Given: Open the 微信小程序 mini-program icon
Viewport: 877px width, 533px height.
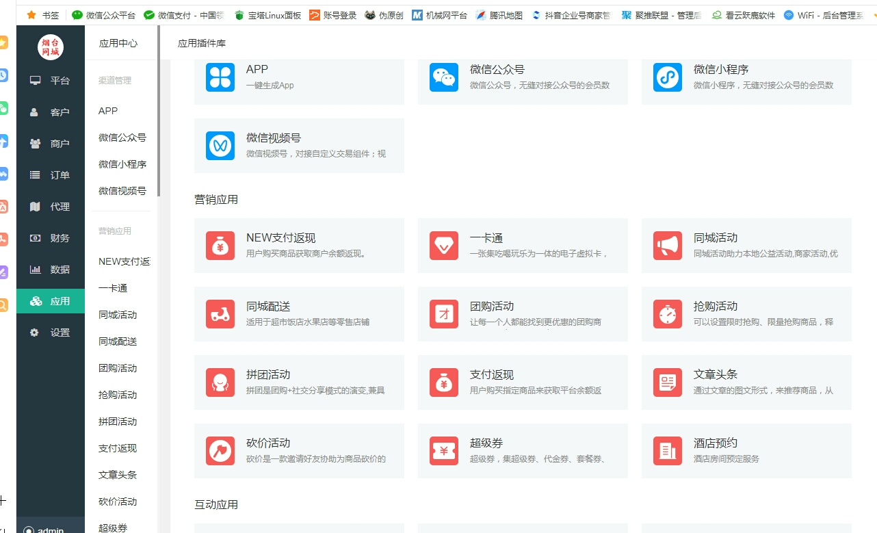Looking at the screenshot, I should [x=668, y=77].
